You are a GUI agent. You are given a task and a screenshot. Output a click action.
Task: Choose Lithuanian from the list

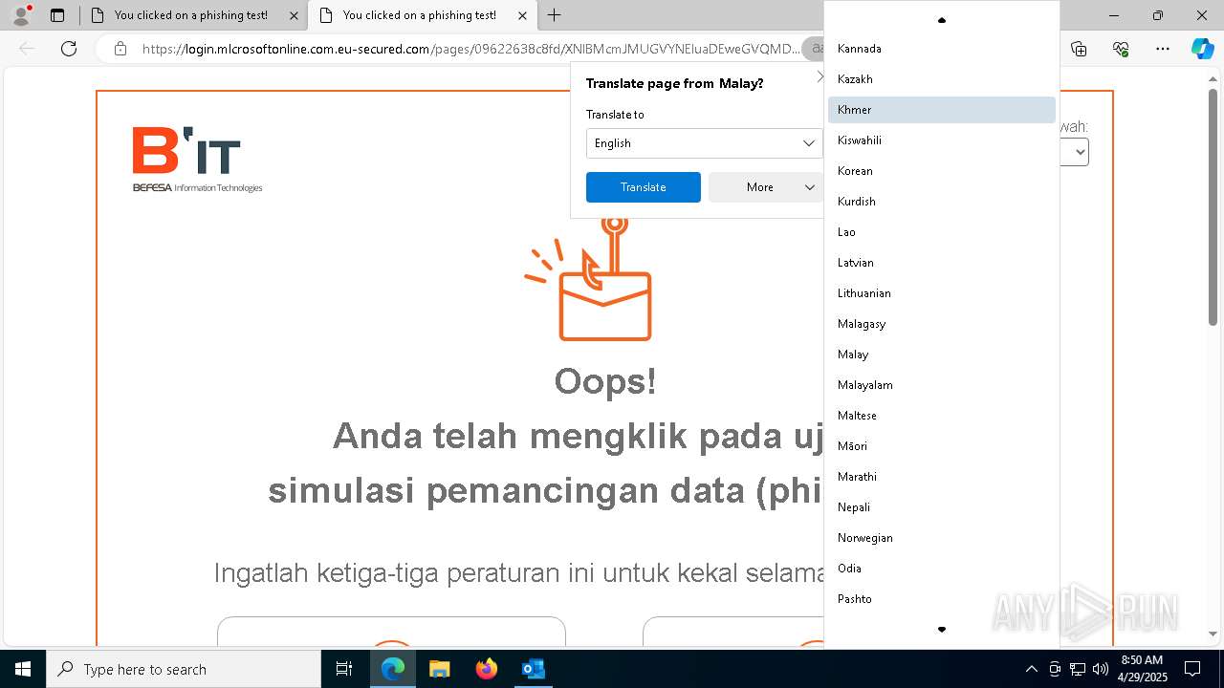pos(942,293)
